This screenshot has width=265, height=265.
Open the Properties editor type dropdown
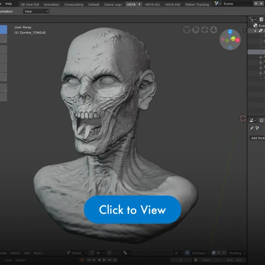253,120
